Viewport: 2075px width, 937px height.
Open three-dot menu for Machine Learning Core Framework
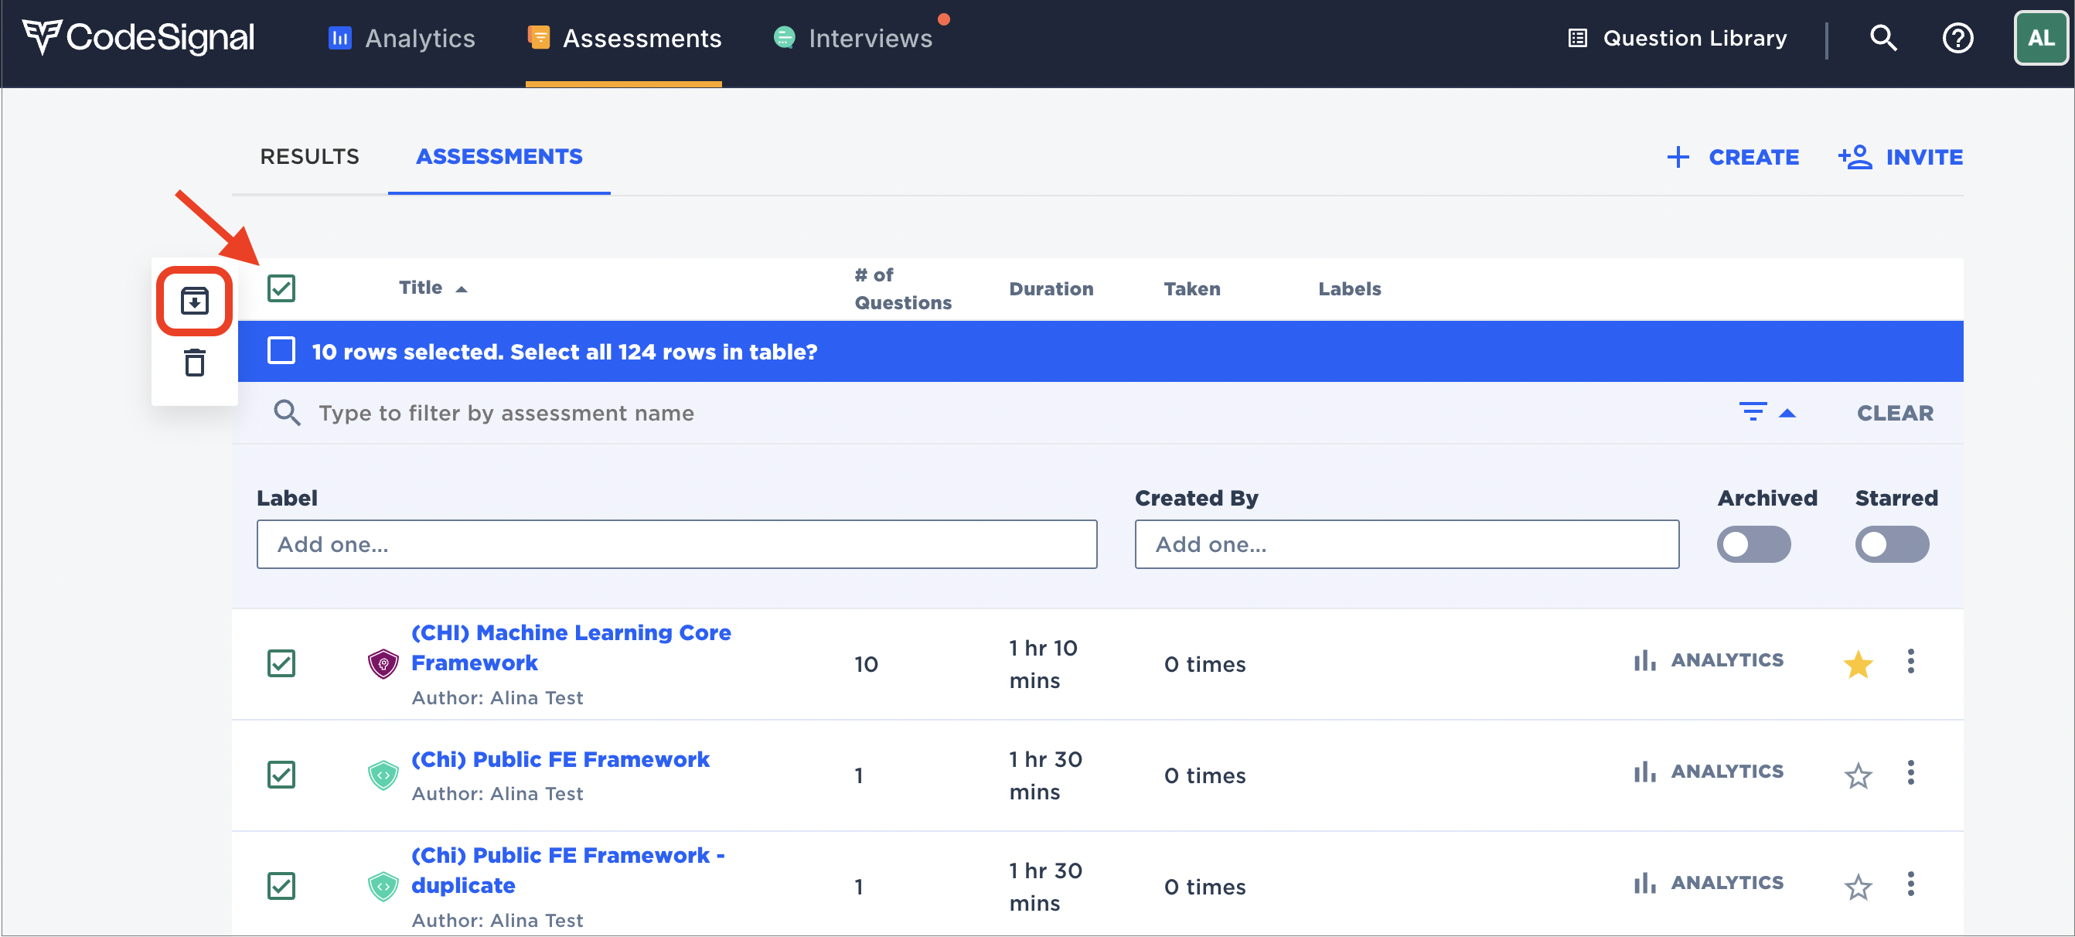click(1910, 662)
